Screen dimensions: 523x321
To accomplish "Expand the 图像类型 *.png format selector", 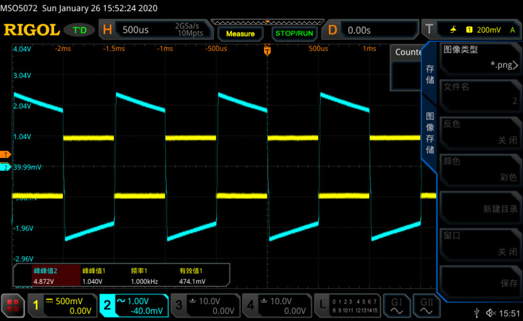I will (480, 57).
